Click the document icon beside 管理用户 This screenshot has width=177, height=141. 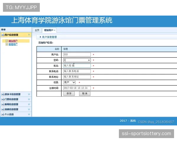tap(7, 44)
